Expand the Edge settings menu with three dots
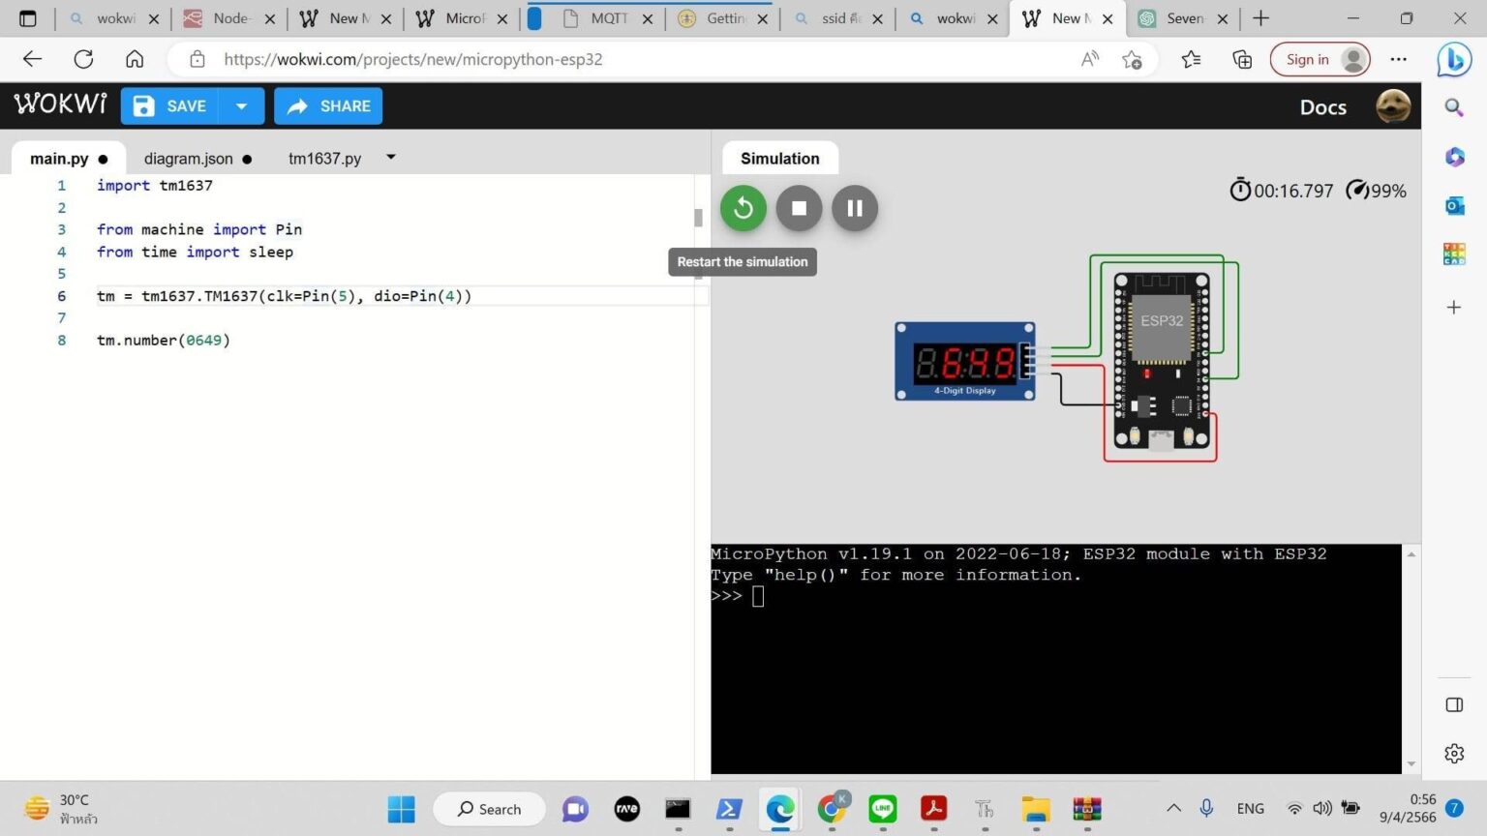The image size is (1487, 836). tap(1398, 59)
